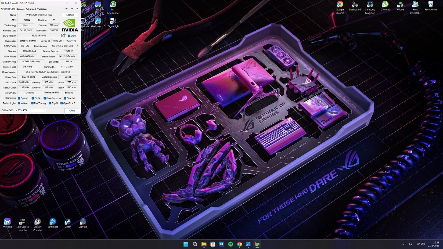Screen dimensions: 443x249
Task: Toggle the OpenCL checkbox
Action: (19, 98)
